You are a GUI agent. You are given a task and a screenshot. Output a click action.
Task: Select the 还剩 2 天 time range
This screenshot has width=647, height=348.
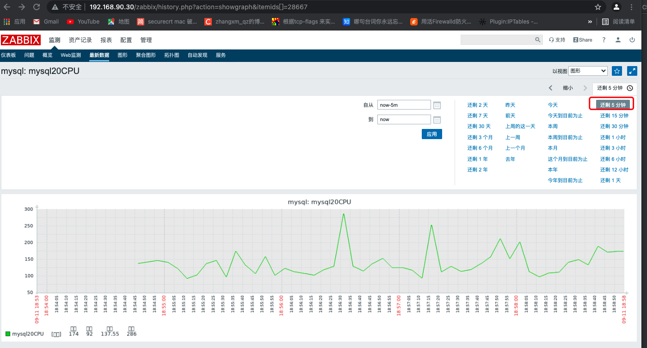[477, 105]
